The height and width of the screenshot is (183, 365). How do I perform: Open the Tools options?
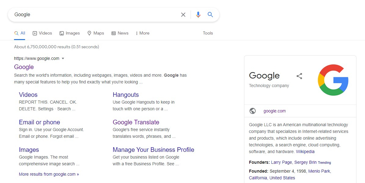208,33
